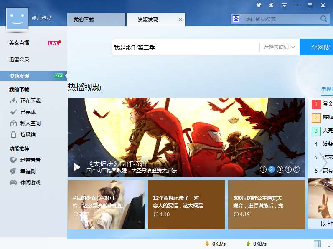Viewport: 333px width, 249px height.
Task: Go to next carousel slide arrow
Action: pyautogui.click(x=324, y=162)
